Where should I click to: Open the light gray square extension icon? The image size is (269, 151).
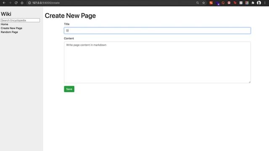[241, 3]
